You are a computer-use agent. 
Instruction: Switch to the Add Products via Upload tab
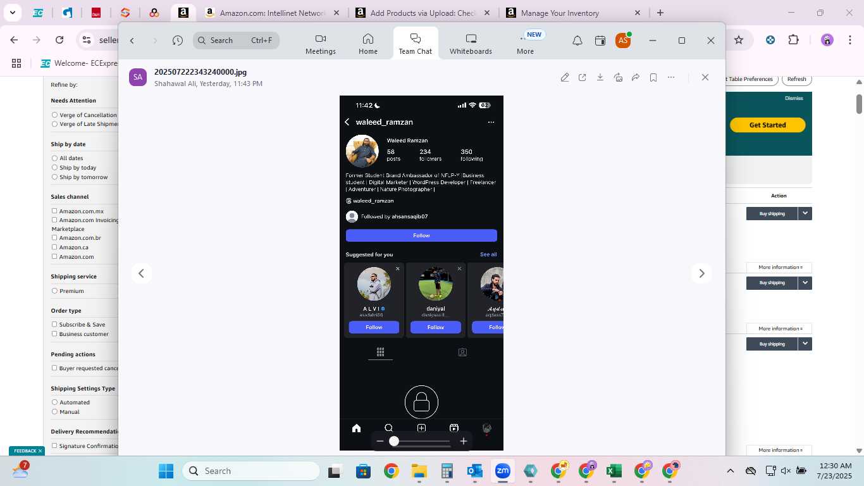pos(422,13)
